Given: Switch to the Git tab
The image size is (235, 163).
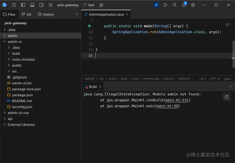Looking at the screenshot, I should 27,14.
